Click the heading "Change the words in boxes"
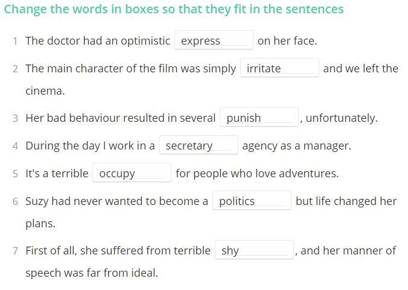Screen dimensions: 408x290 click(x=174, y=9)
